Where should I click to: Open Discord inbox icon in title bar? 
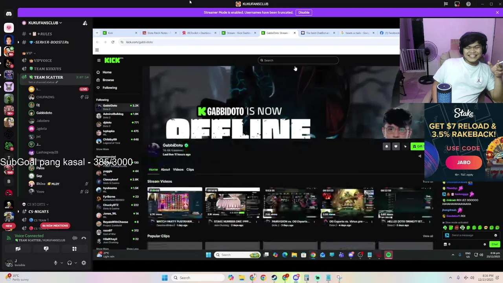coord(457,4)
